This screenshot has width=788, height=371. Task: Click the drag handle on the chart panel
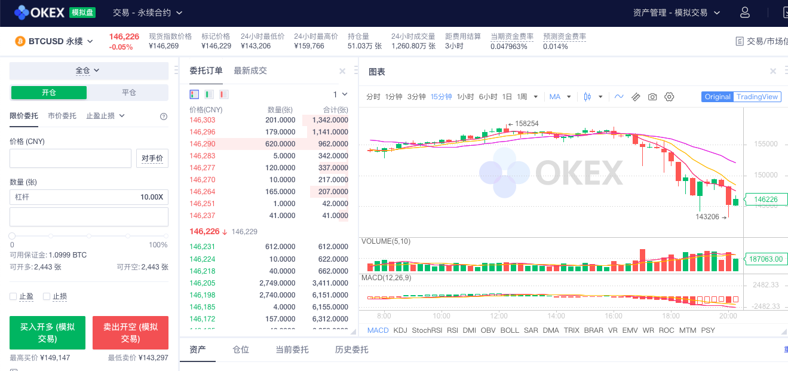tap(786, 71)
